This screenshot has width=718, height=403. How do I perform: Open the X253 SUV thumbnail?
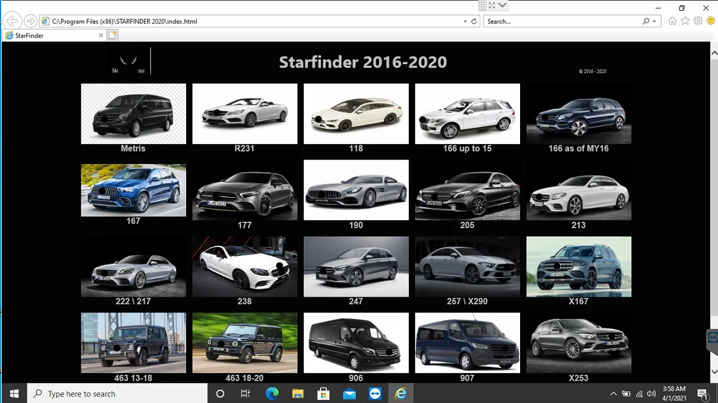(578, 342)
